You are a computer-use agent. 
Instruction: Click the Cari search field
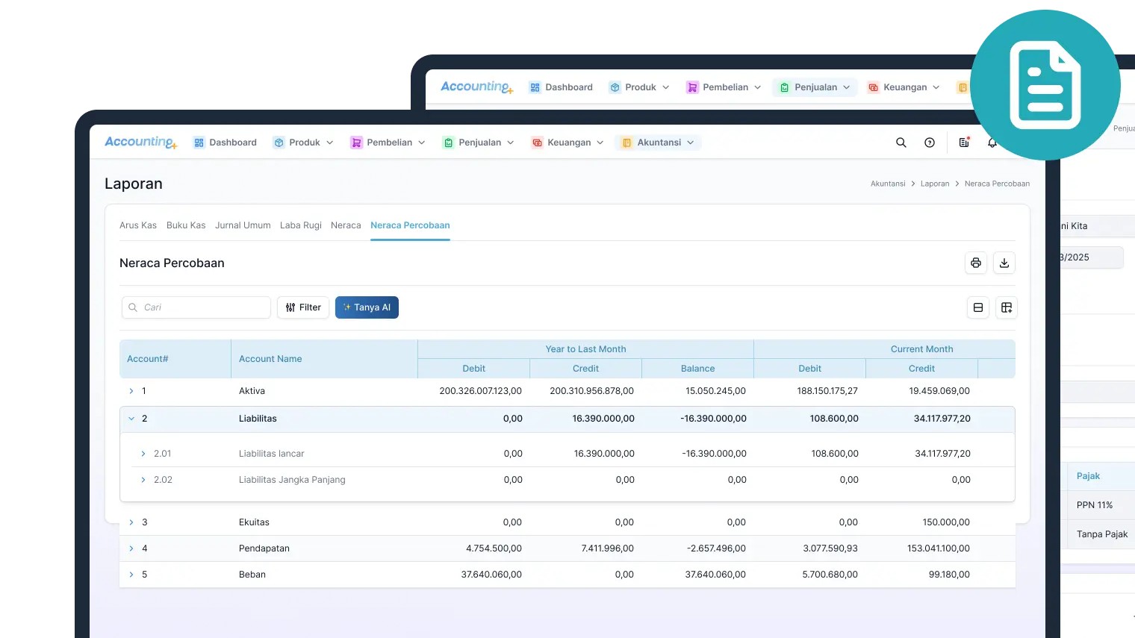coord(202,307)
